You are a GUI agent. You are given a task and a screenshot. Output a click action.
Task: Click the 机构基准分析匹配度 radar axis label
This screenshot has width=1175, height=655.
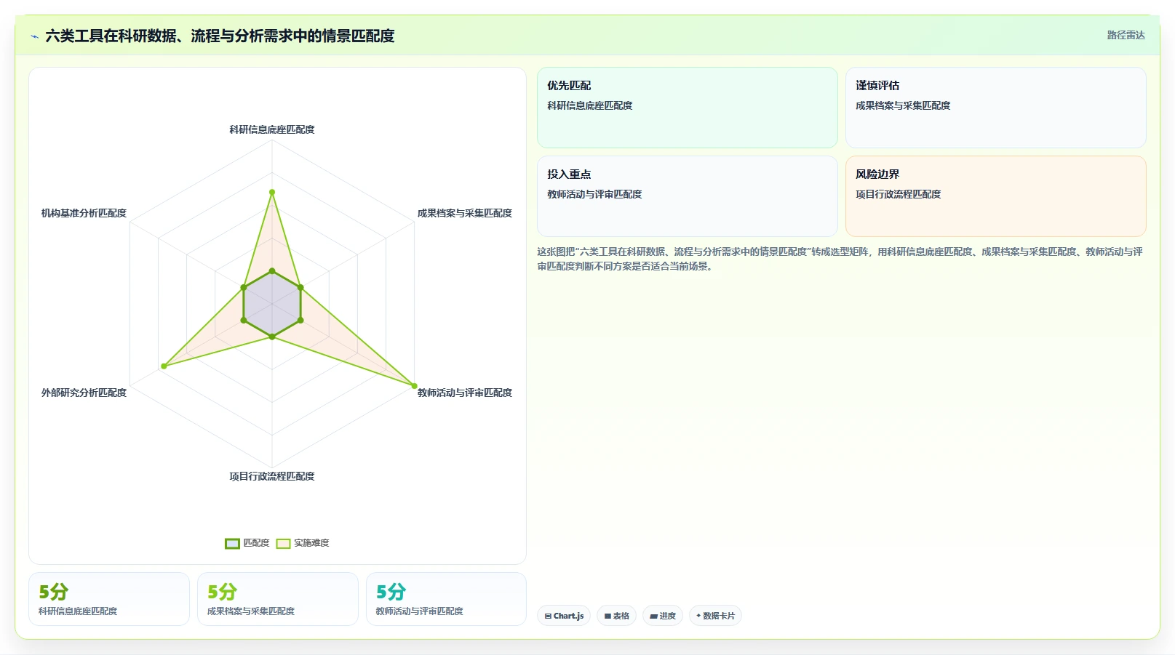click(x=84, y=213)
